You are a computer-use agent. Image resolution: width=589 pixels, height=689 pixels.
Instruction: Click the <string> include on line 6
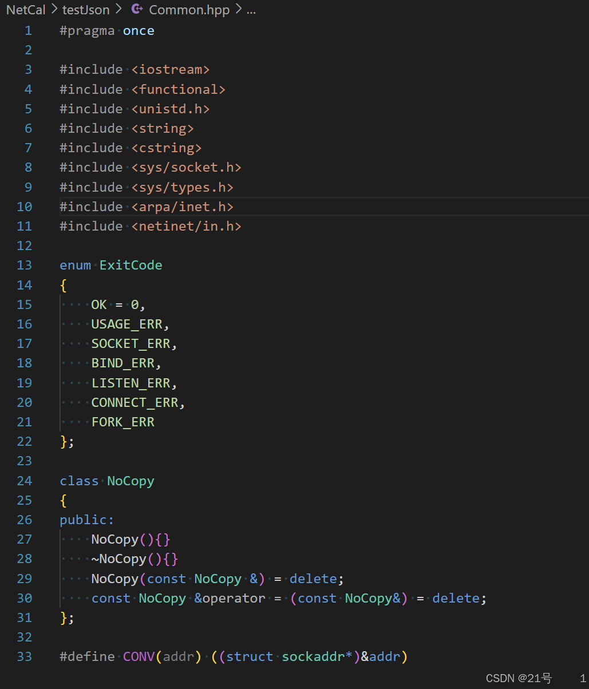163,128
